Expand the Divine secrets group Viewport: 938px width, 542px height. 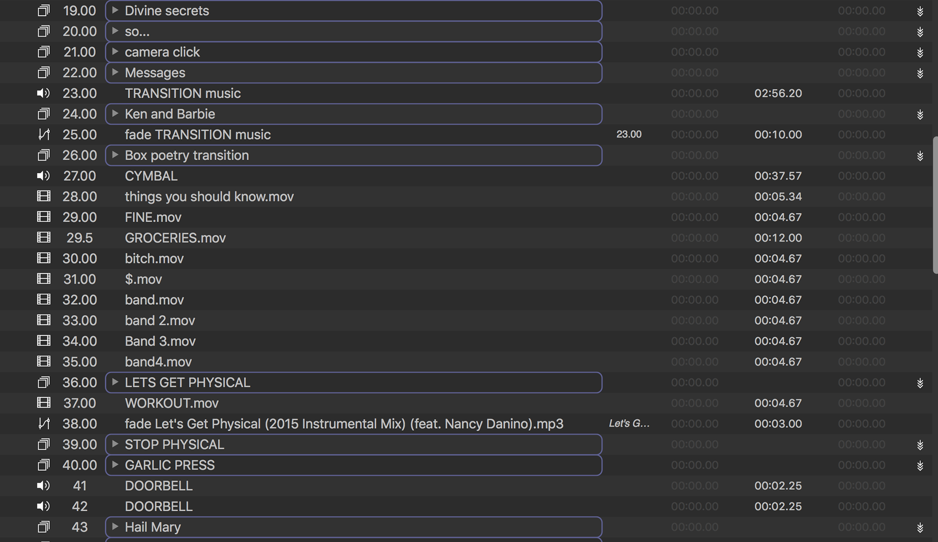pos(115,10)
